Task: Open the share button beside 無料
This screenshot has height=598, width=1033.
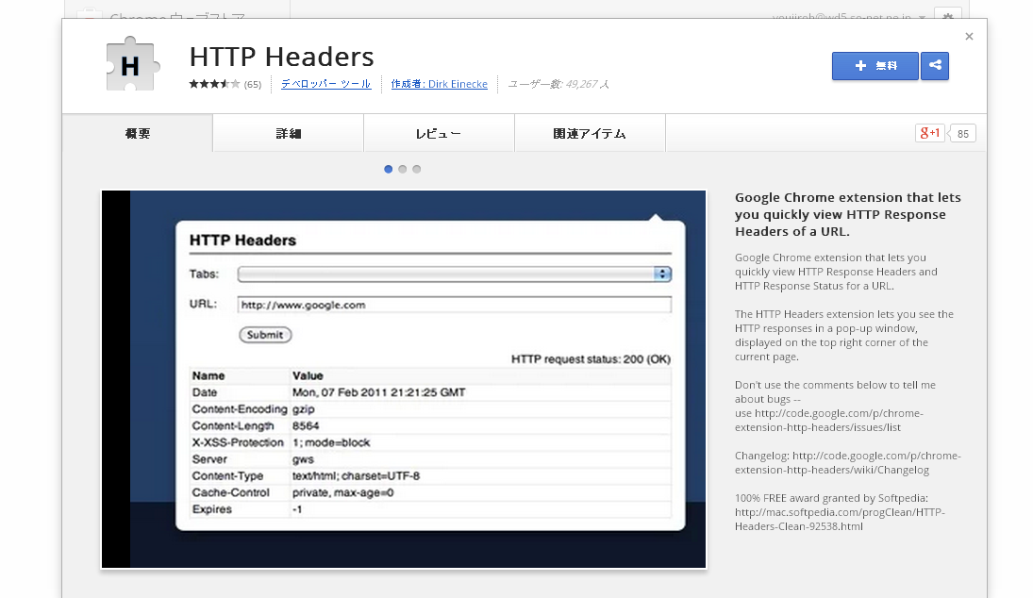Action: 934,66
